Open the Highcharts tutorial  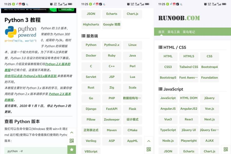tap(91, 25)
